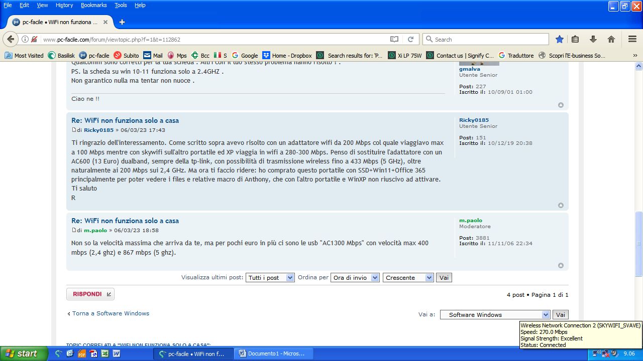Close the pc-facile WiFi tab
643x361 pixels.
(105, 22)
